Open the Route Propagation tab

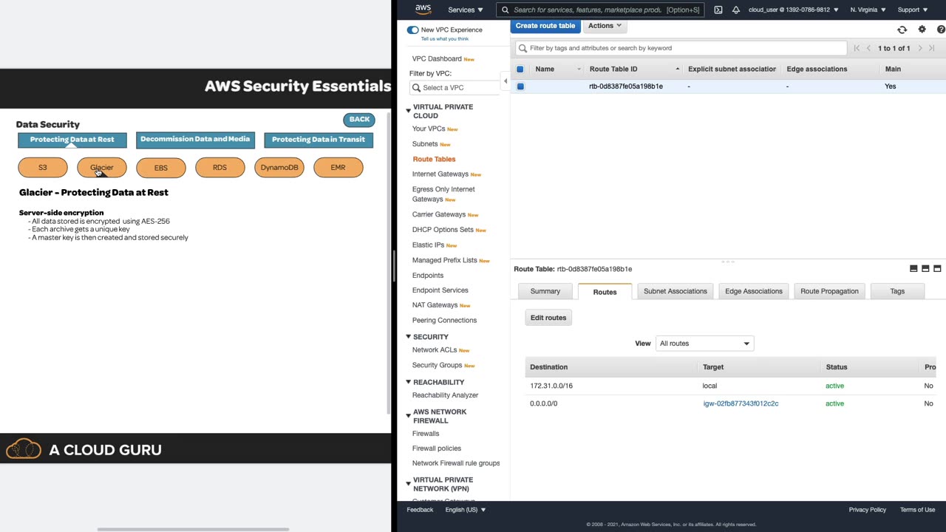829,291
